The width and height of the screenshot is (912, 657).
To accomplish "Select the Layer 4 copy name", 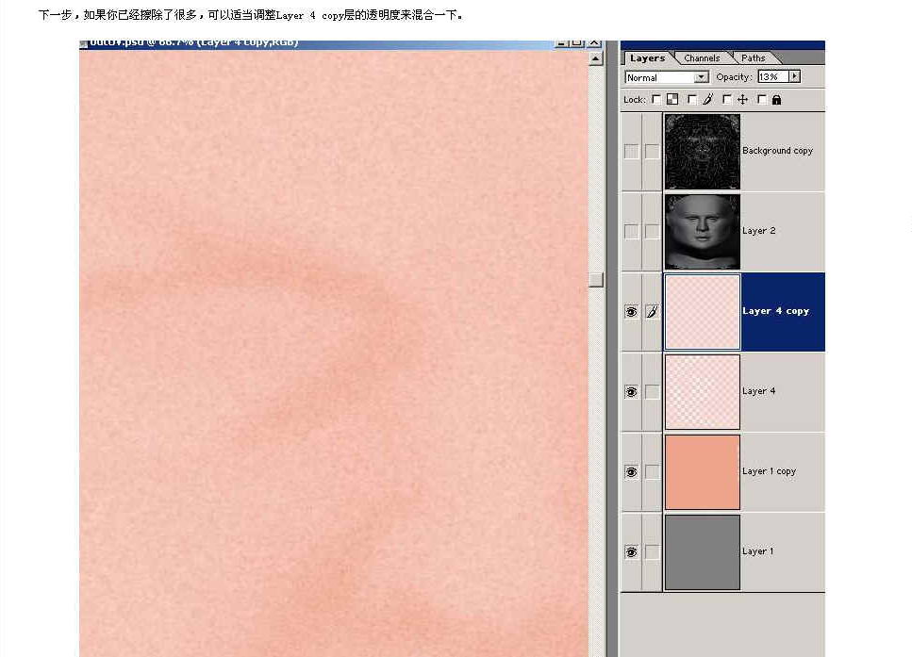I will 775,311.
